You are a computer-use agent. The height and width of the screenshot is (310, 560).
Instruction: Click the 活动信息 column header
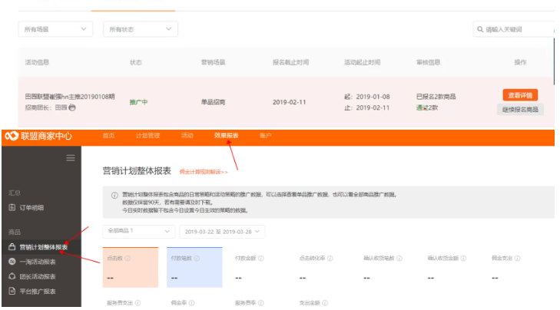(37, 62)
